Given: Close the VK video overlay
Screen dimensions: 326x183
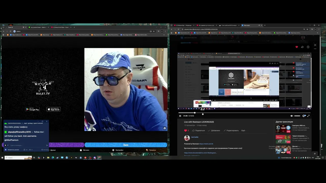Looking at the screenshot, I should pyautogui.click(x=315, y=45).
